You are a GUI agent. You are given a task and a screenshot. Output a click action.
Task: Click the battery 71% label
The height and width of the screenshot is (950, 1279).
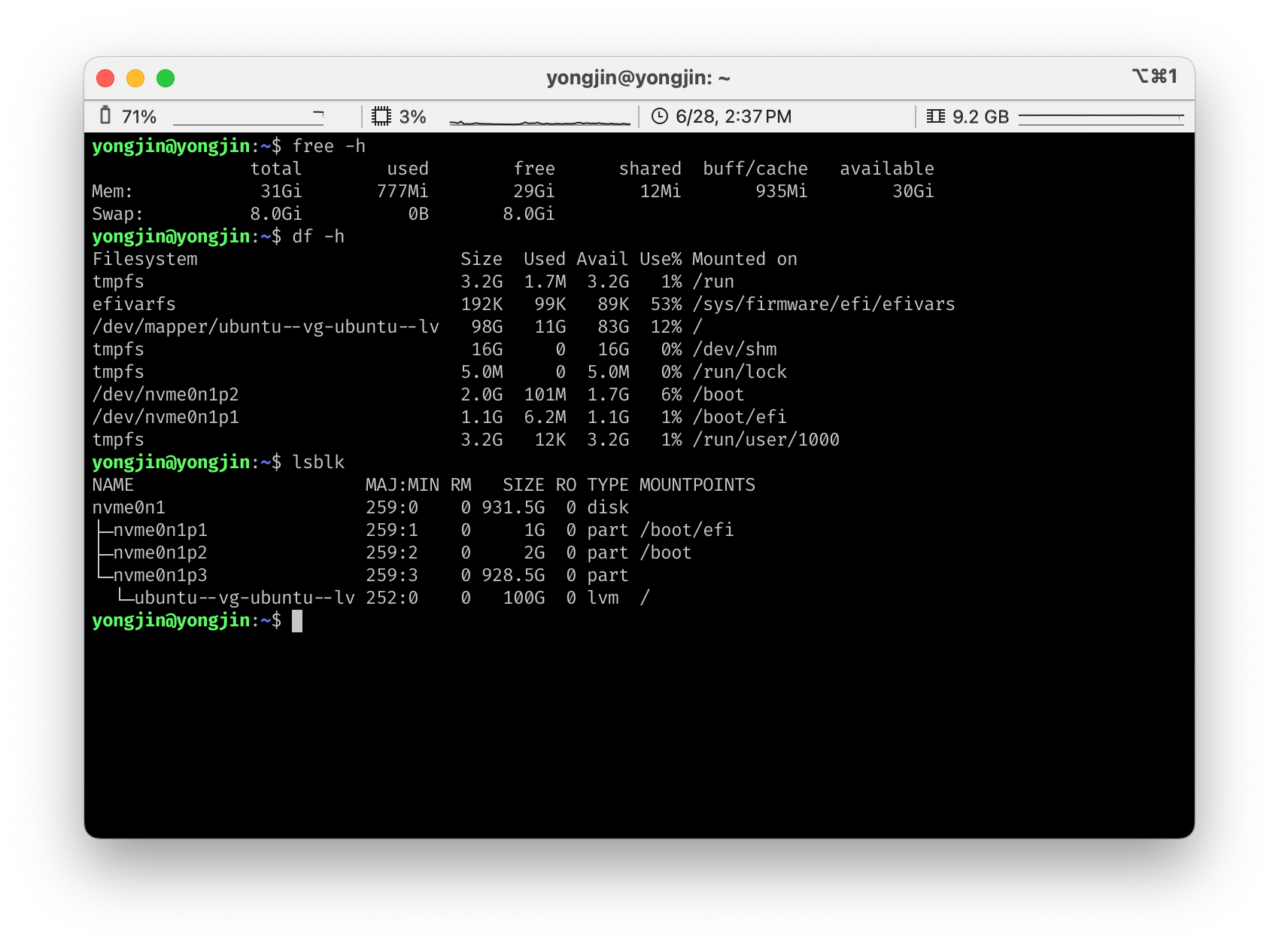pos(139,117)
